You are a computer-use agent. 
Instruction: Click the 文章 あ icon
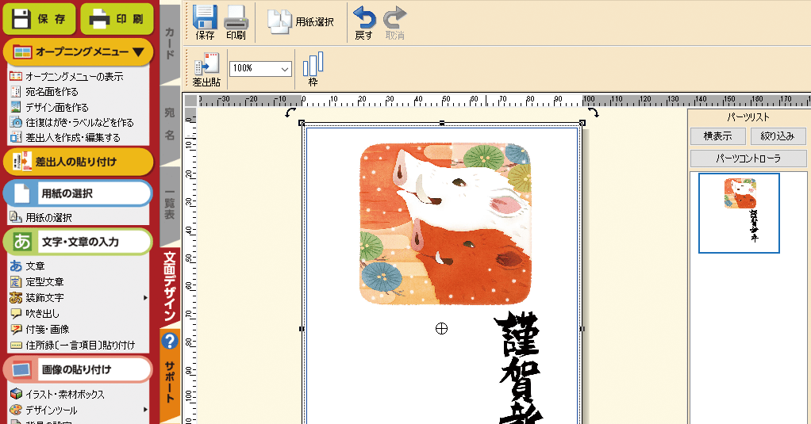coord(16,266)
